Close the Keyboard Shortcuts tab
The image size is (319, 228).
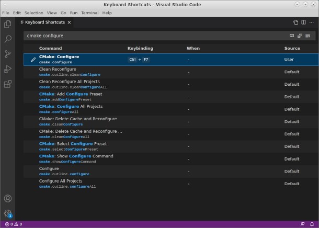(x=70, y=22)
